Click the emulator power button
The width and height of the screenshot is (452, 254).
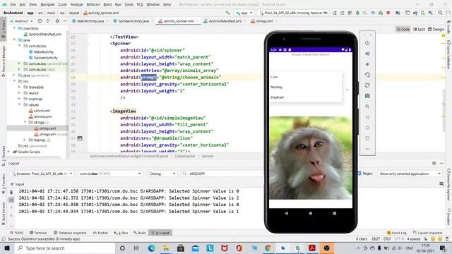coord(367,43)
